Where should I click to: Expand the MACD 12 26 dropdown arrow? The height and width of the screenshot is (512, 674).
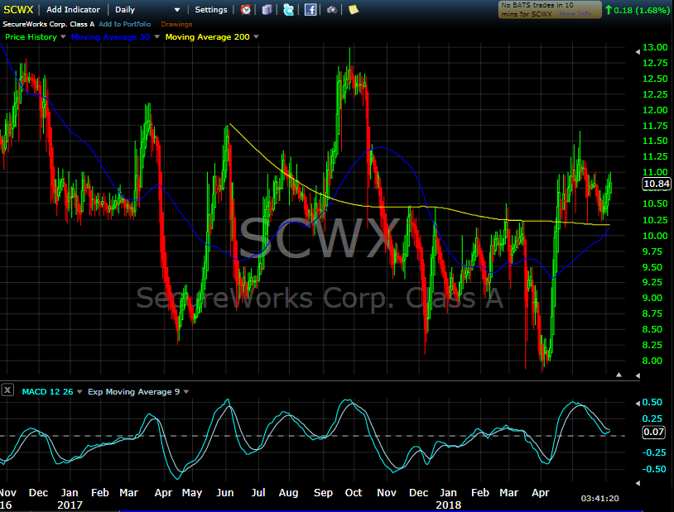(x=79, y=392)
